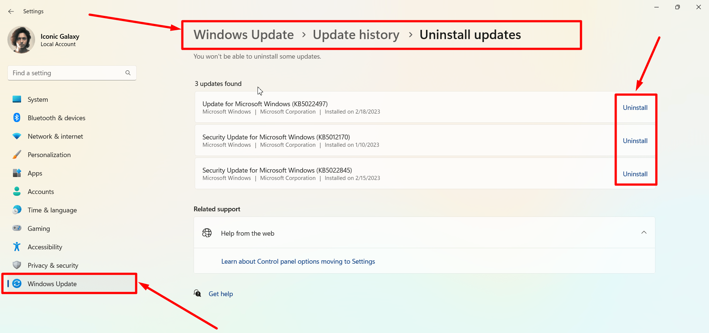The image size is (709, 333).
Task: Open Update history from breadcrumb
Action: [x=356, y=34]
